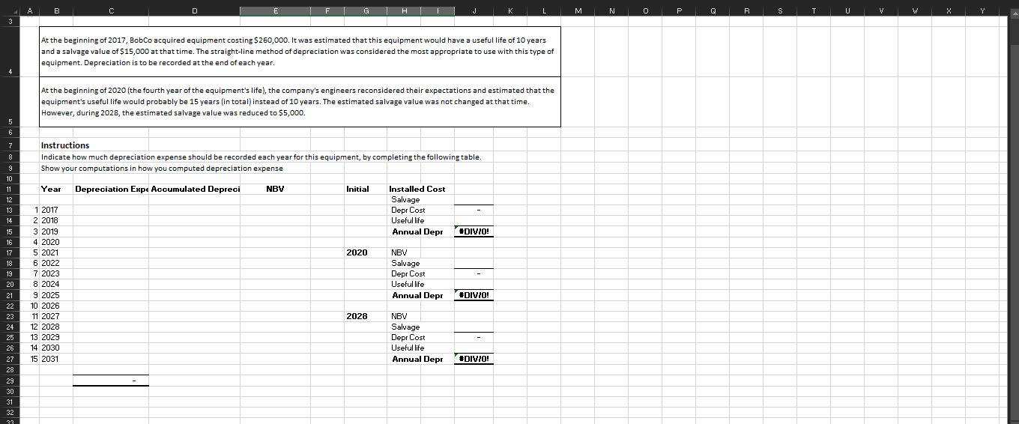Image resolution: width=1019 pixels, height=424 pixels.
Task: Click the bold '2020' section label
Action: click(x=357, y=252)
